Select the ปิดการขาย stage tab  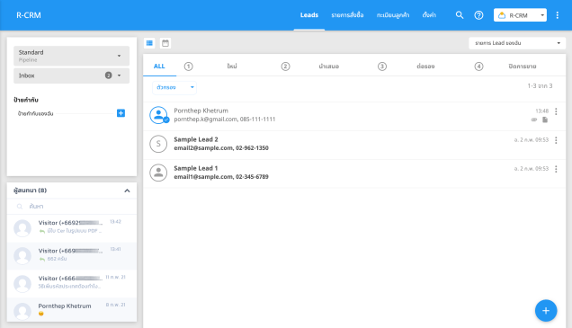click(x=523, y=66)
